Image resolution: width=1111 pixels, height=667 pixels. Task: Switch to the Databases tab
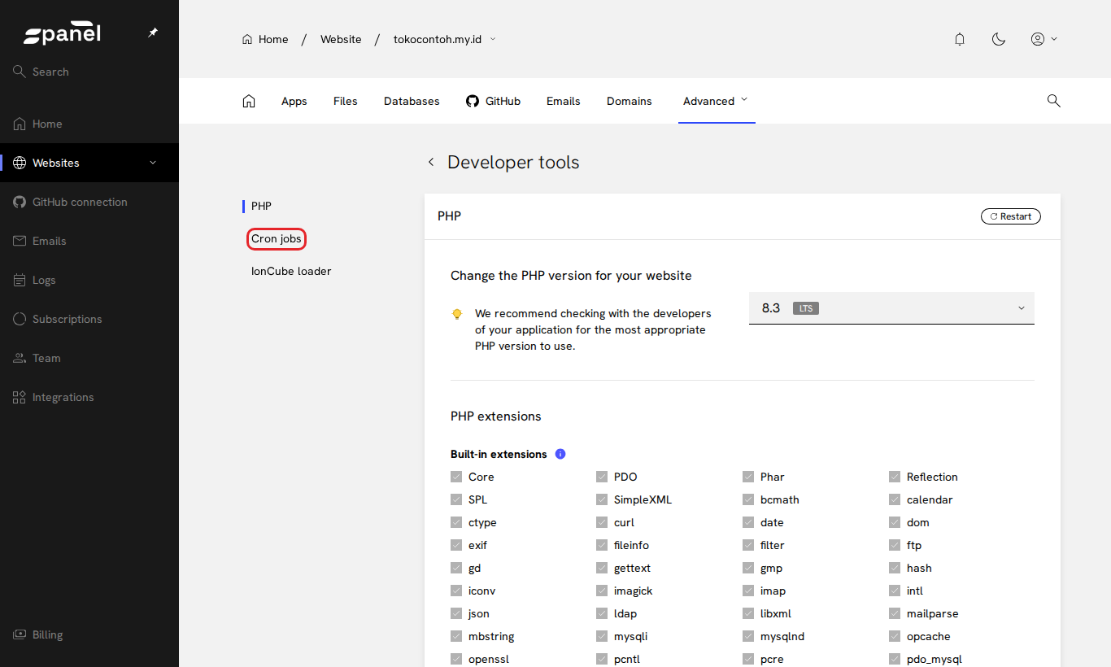tap(412, 101)
